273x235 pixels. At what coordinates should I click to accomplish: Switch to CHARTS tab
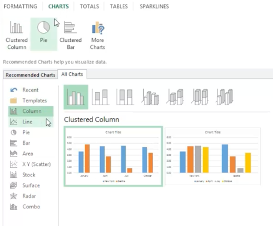click(59, 6)
